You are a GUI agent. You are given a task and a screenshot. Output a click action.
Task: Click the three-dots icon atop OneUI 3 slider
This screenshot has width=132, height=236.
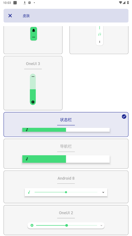click(33, 77)
